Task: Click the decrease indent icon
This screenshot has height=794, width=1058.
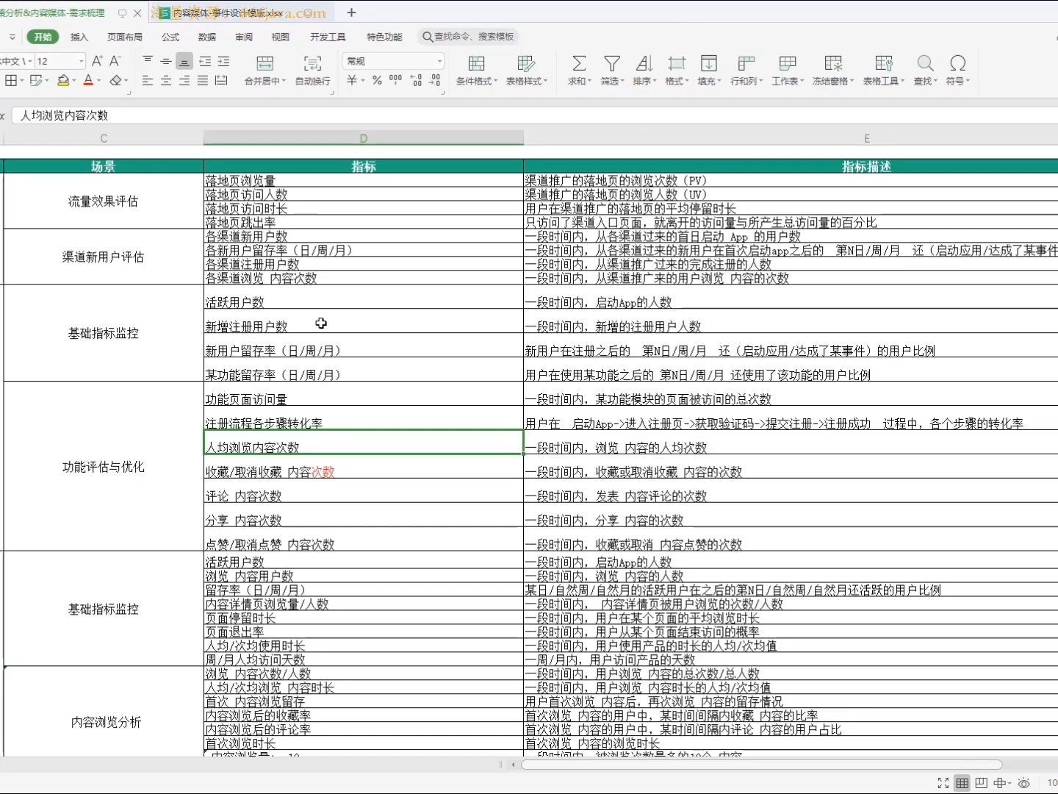Action: tap(205, 61)
